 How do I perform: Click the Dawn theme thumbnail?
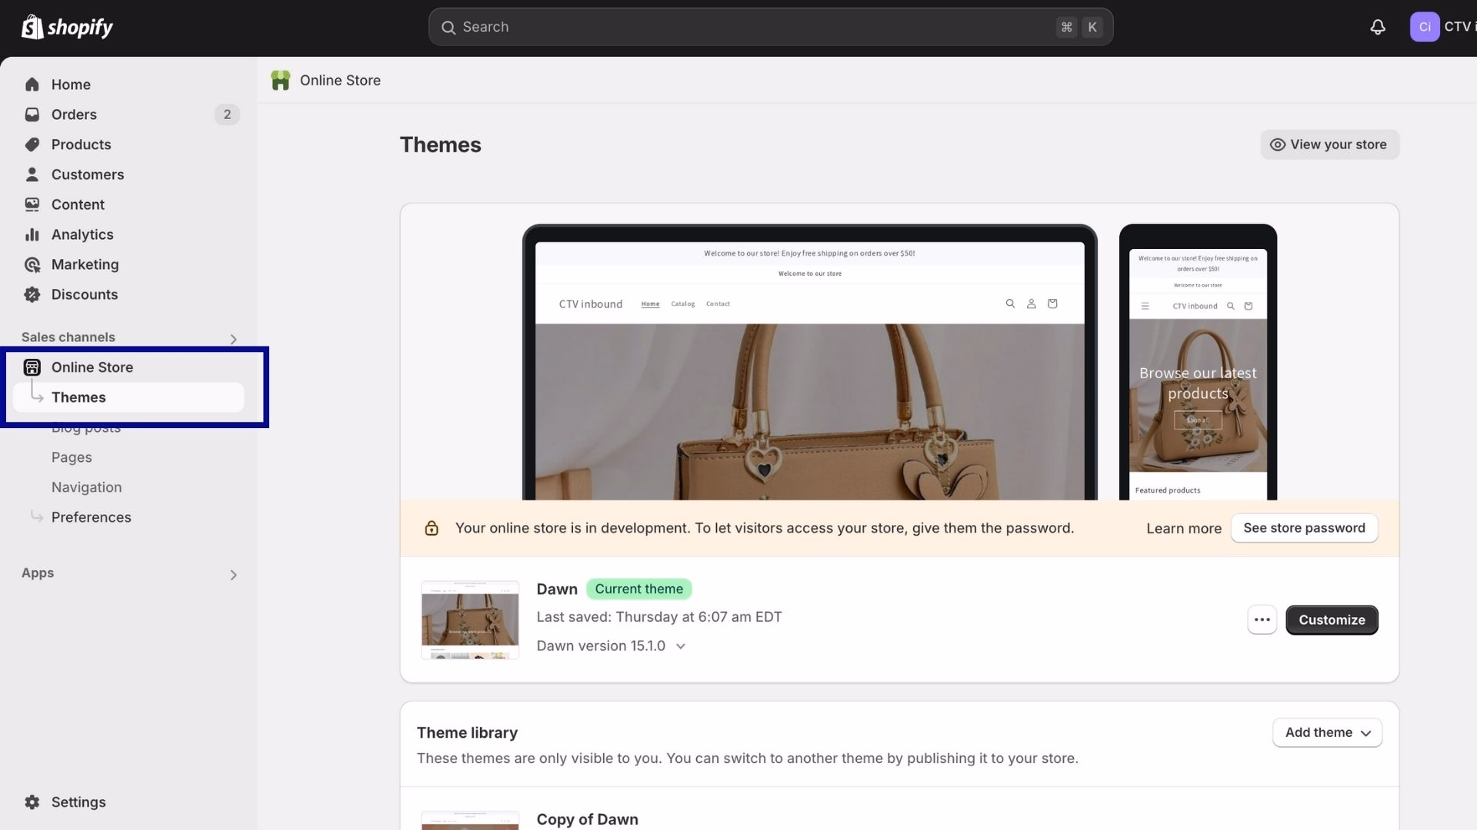point(470,620)
